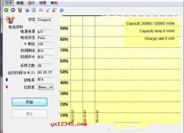This screenshot has width=184, height=133.
Task: Click the BatteryMon logo beside 状态
Action: [10, 20]
